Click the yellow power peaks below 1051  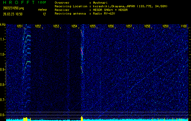point(26,119)
